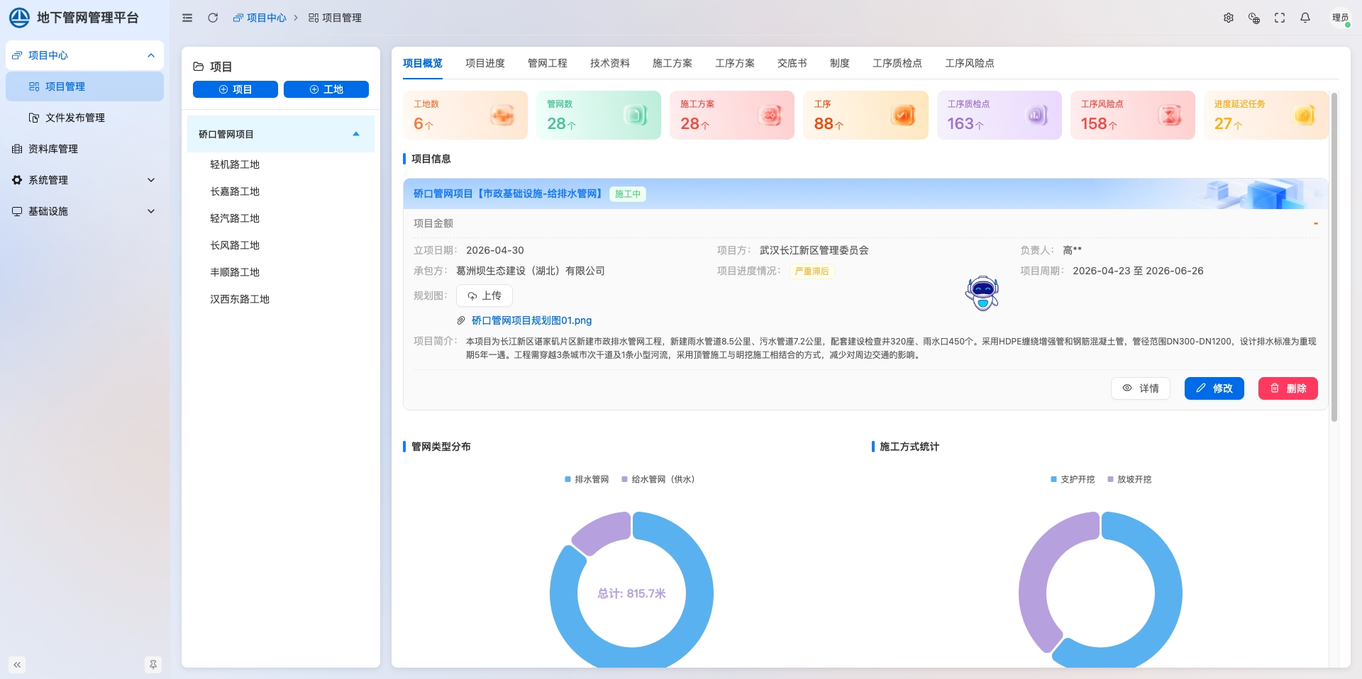Open 硚口管网项目规划图01.png file link

click(x=532, y=320)
